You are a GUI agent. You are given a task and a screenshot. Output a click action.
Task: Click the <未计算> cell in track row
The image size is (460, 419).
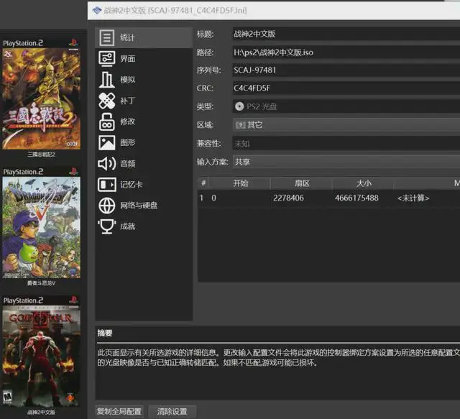coord(413,198)
